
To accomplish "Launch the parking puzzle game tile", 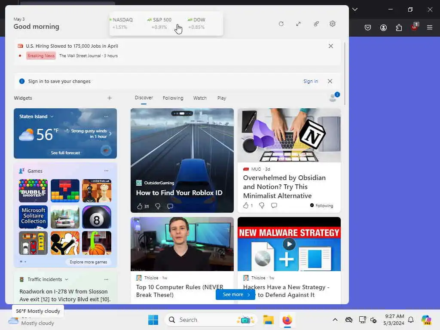I will pos(33,243).
